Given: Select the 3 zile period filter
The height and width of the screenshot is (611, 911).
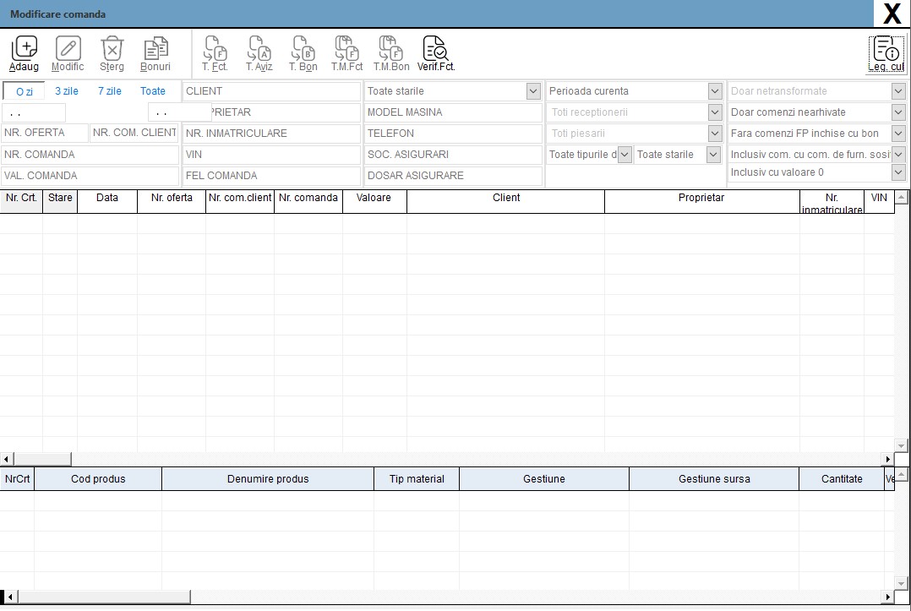Looking at the screenshot, I should pos(67,91).
